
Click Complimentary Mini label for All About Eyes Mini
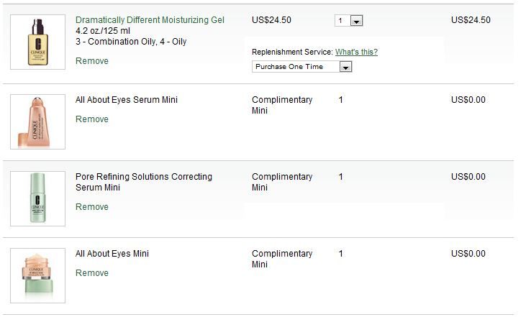(282, 259)
